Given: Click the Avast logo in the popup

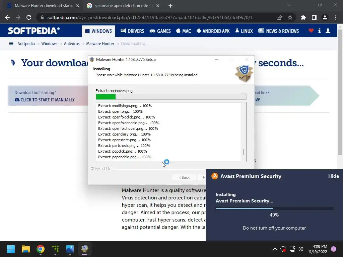Looking at the screenshot, I should coord(215,176).
